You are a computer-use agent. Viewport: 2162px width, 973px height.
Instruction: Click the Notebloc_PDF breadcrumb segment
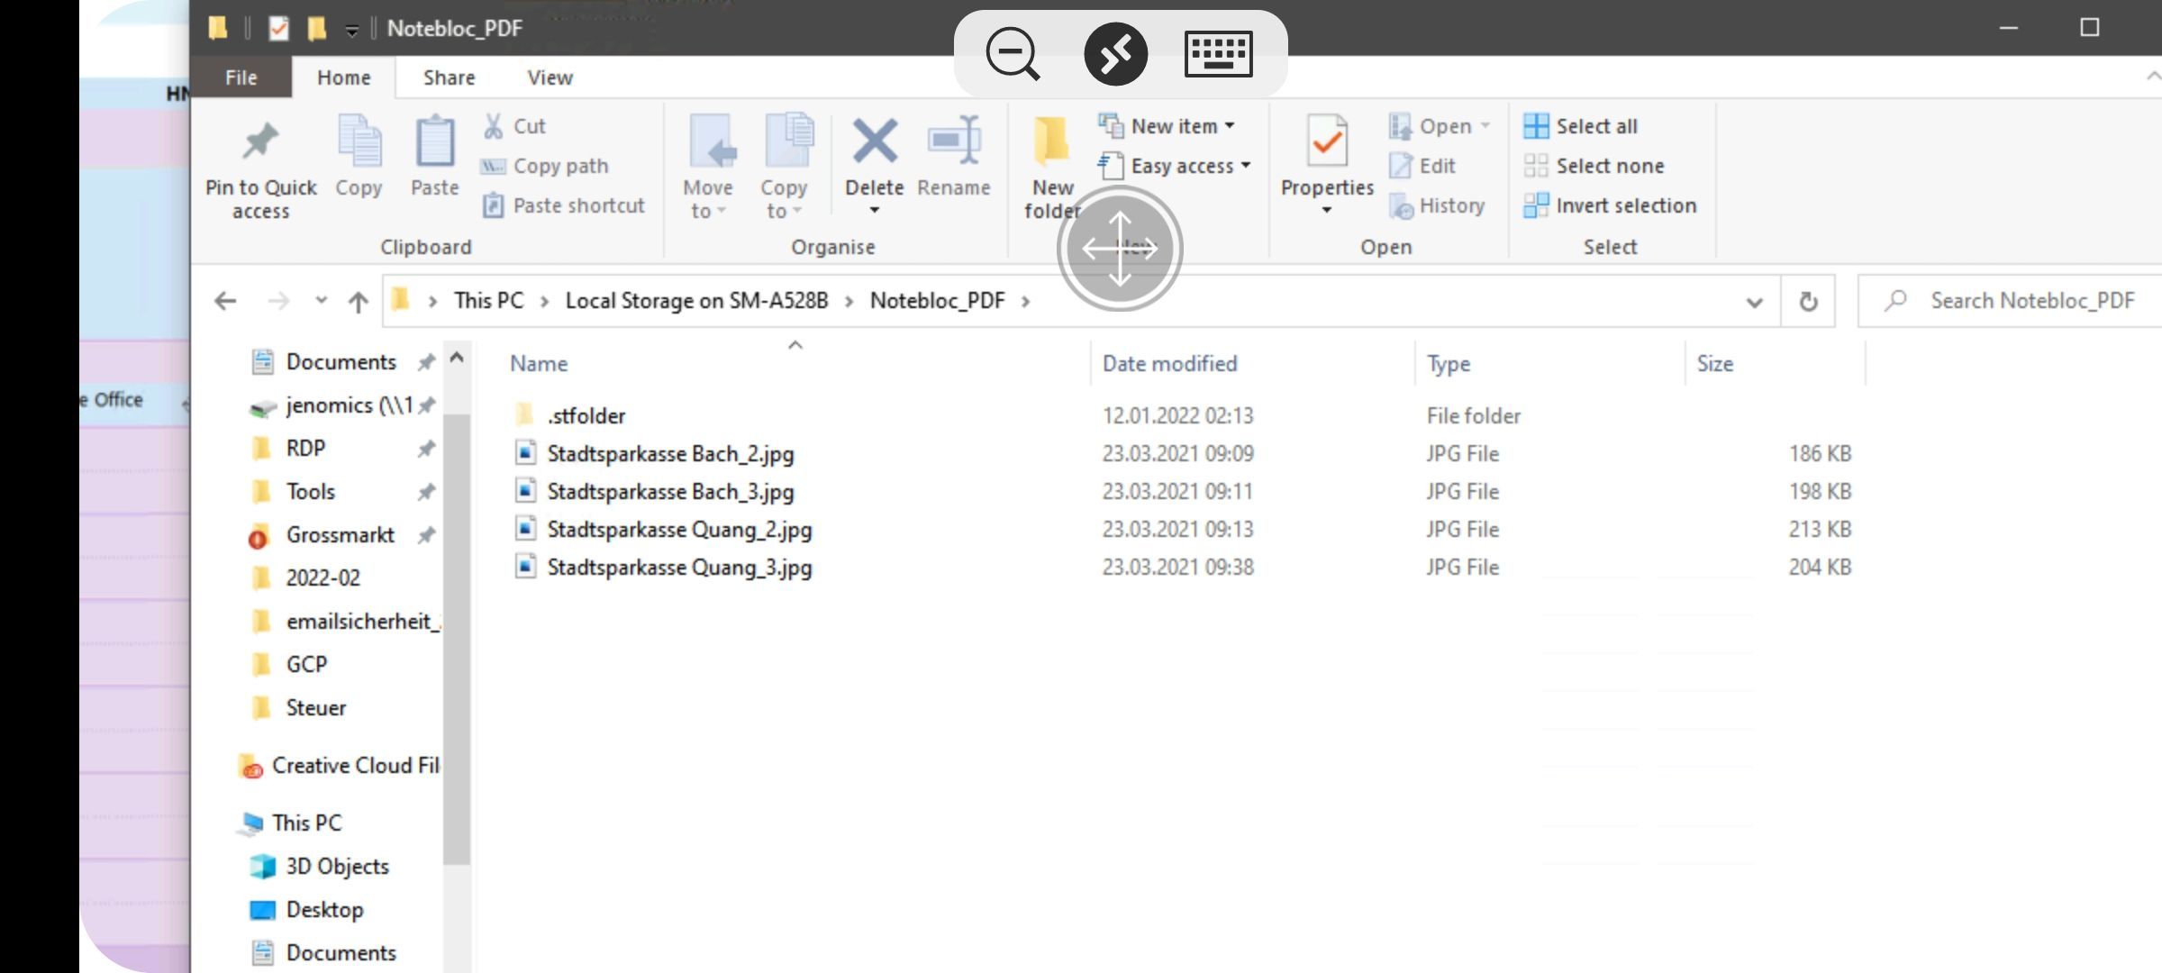click(x=937, y=301)
